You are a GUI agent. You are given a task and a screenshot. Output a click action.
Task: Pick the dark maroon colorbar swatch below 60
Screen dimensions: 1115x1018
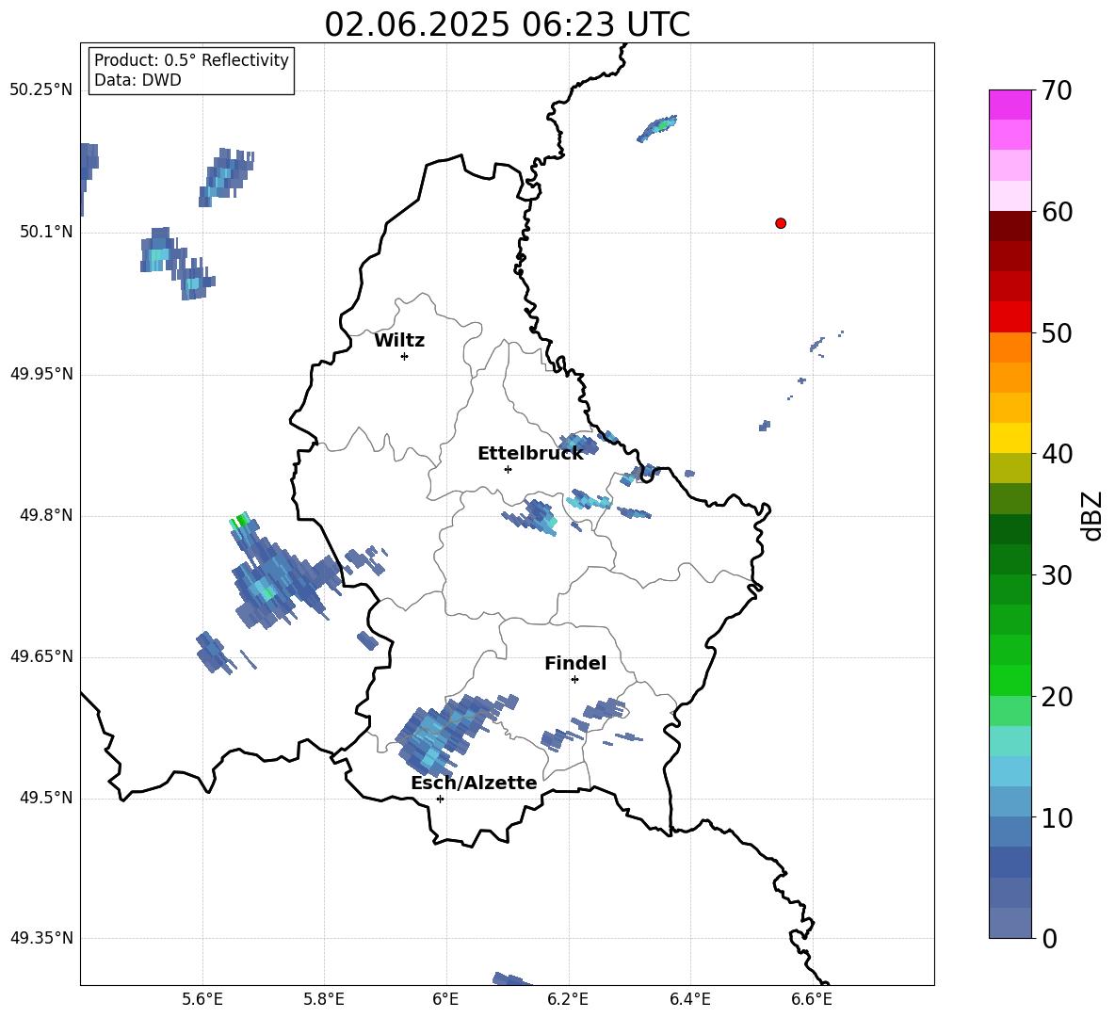click(1010, 226)
